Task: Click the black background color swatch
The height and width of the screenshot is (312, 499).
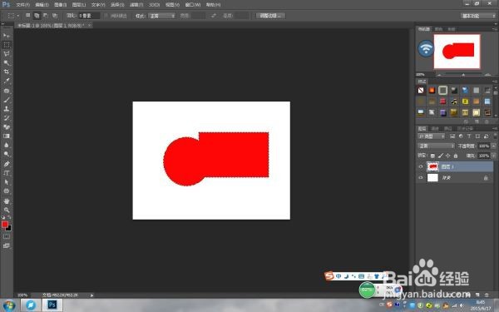Action: click(x=9, y=228)
